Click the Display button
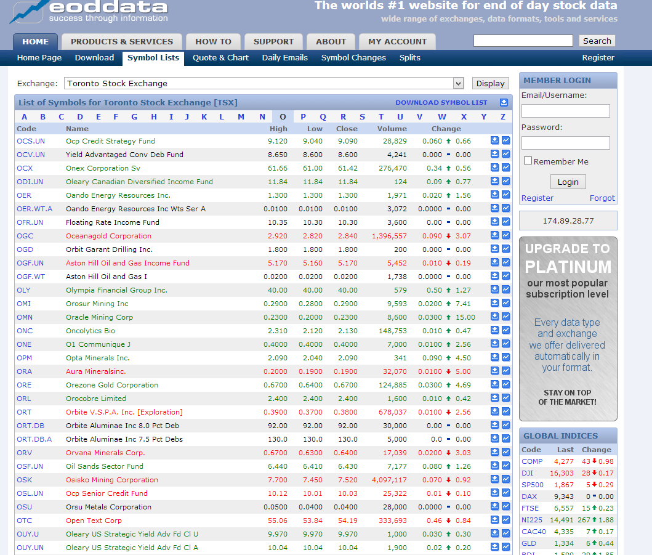This screenshot has width=652, height=555. [490, 83]
